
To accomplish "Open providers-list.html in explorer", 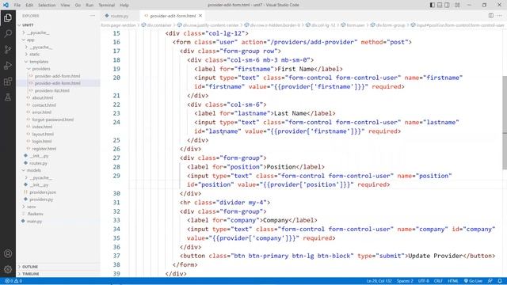I will pos(51,90).
